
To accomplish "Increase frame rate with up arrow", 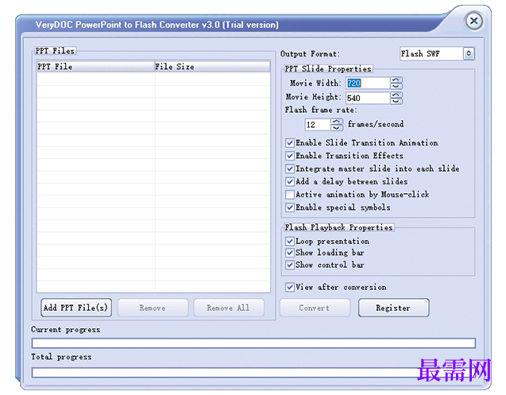I will 337,122.
